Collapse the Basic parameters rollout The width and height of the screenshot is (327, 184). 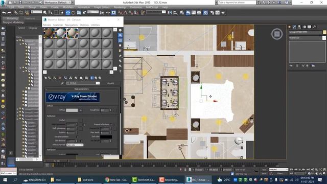point(82,89)
